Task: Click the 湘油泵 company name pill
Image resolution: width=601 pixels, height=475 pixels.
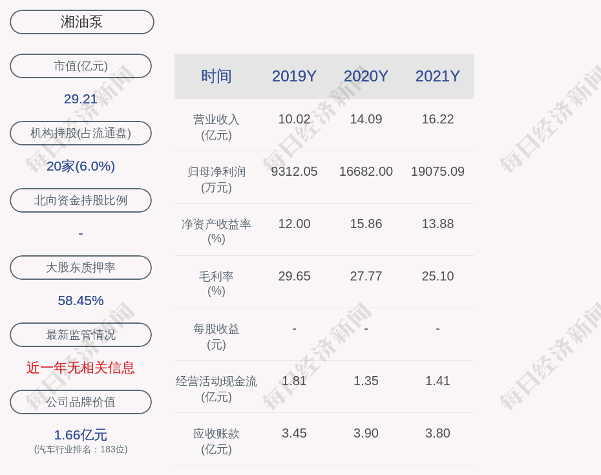Action: tap(81, 22)
